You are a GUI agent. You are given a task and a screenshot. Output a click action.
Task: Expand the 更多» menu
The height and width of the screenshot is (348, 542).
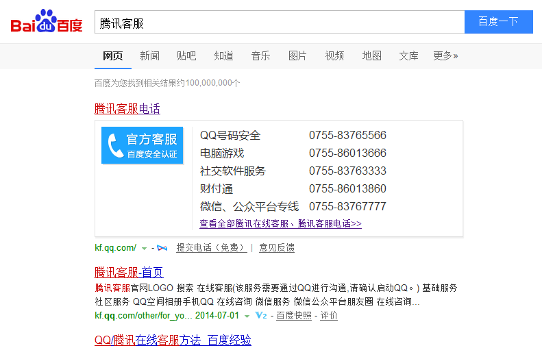click(x=445, y=56)
